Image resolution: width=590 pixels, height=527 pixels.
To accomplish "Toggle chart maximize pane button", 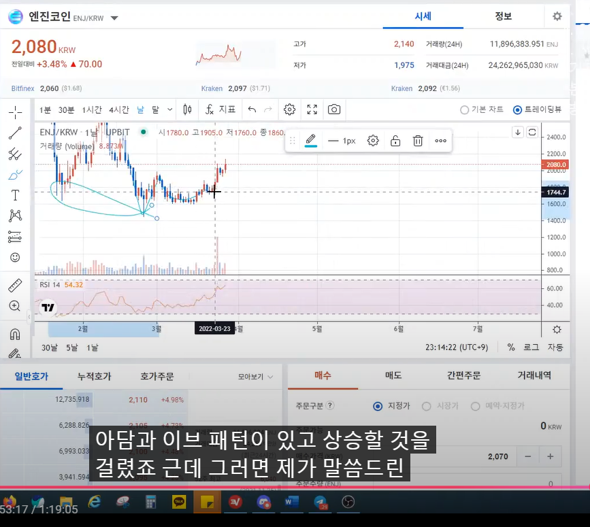I will coord(532,133).
